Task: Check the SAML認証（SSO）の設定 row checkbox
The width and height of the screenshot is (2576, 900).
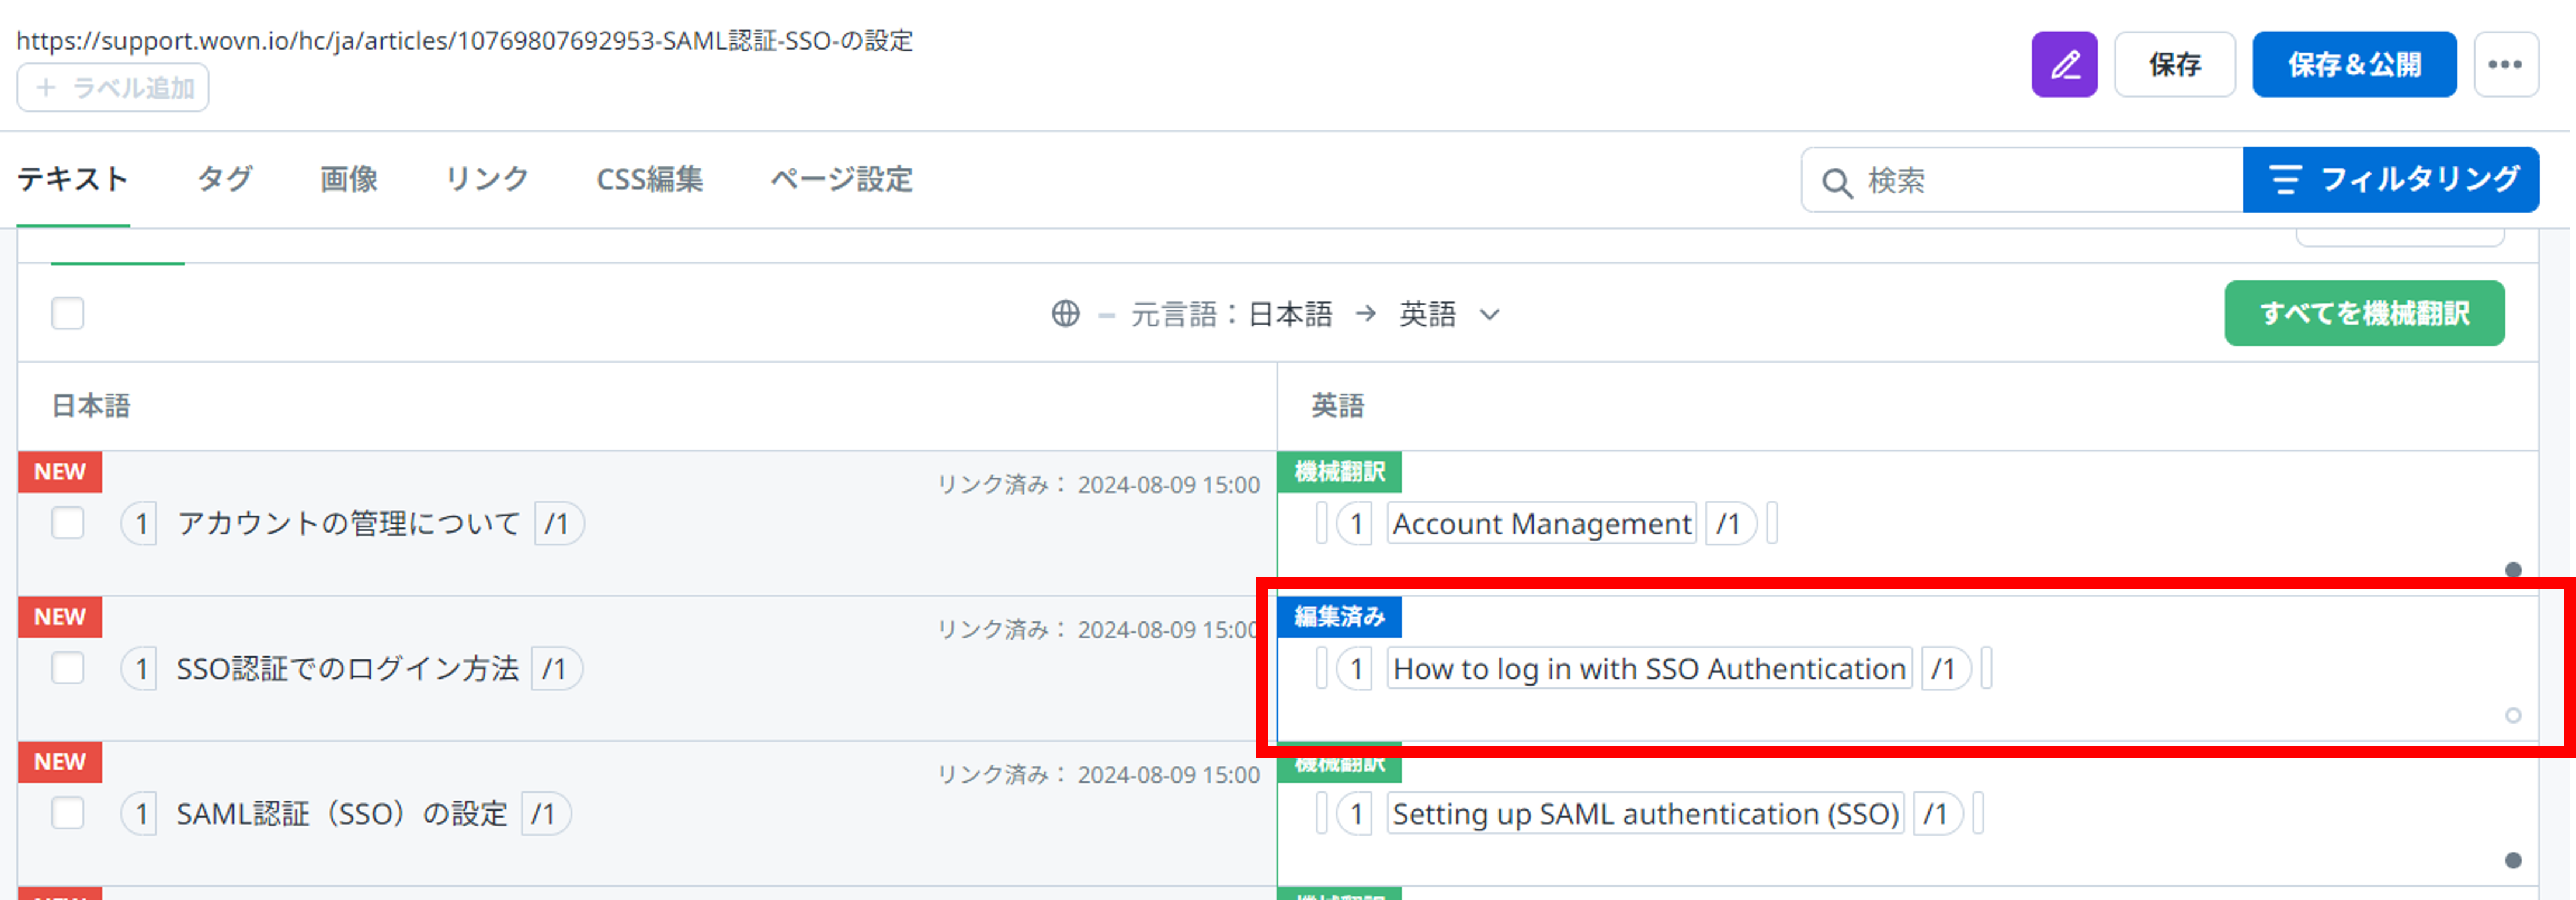Action: tap(68, 813)
